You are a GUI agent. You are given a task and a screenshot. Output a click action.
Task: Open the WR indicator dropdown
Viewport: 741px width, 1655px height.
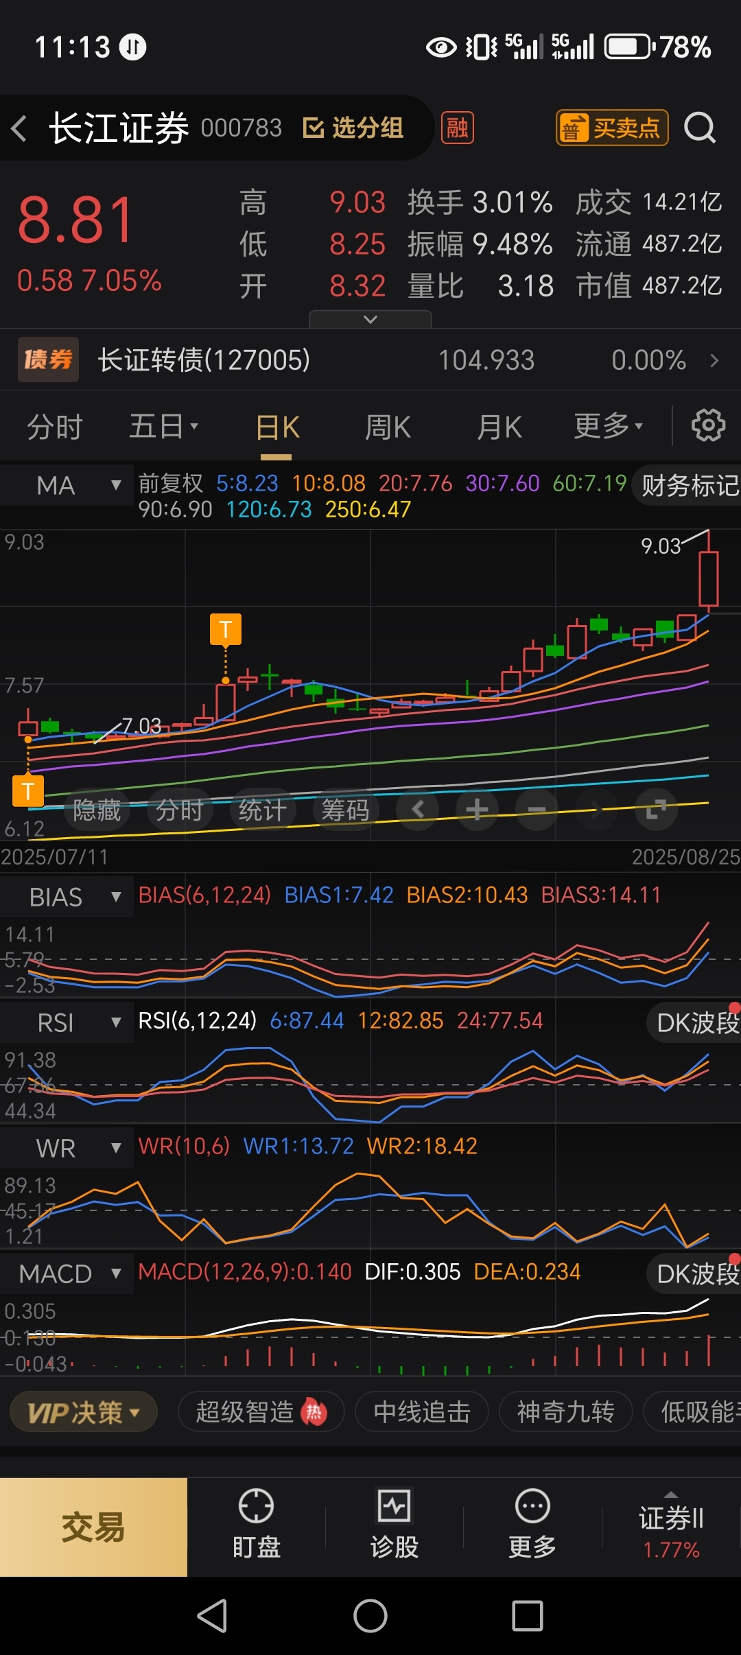pos(67,1148)
